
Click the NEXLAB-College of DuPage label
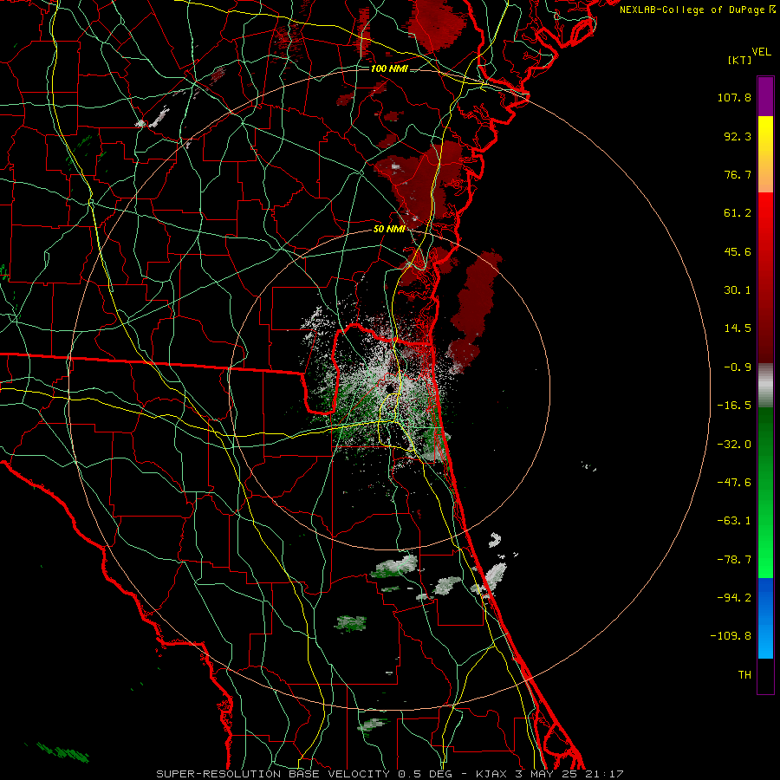[697, 10]
